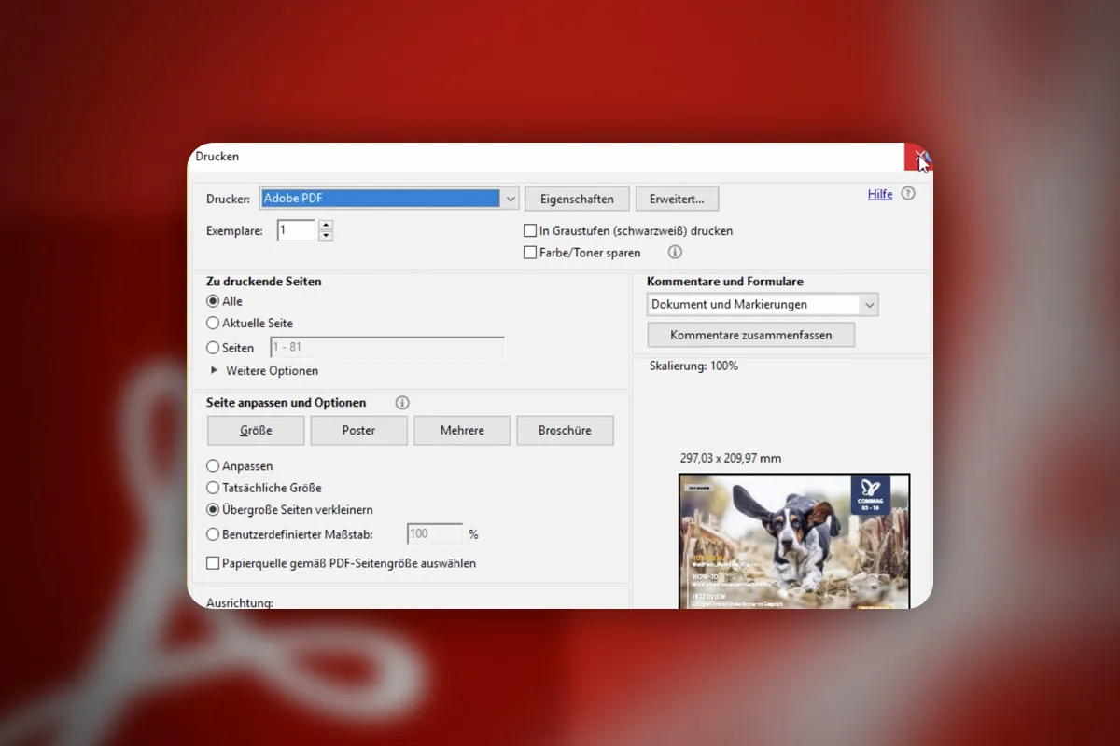This screenshot has width=1120, height=746.
Task: Decrease Exemplare with the down arrow
Action: pos(326,236)
